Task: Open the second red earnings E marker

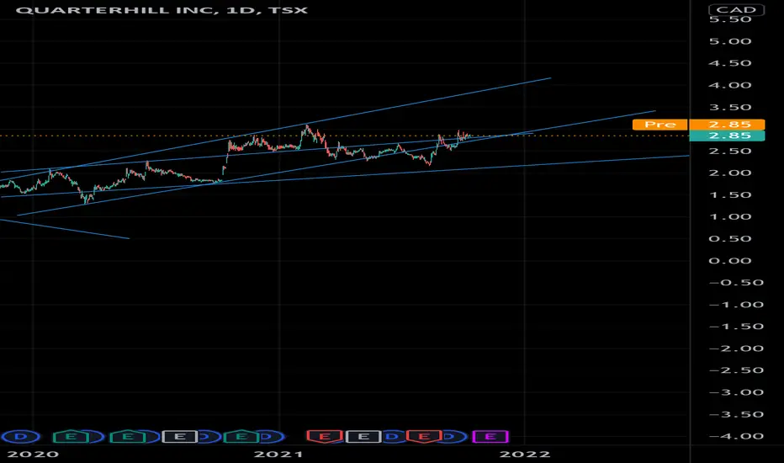Action: click(424, 437)
